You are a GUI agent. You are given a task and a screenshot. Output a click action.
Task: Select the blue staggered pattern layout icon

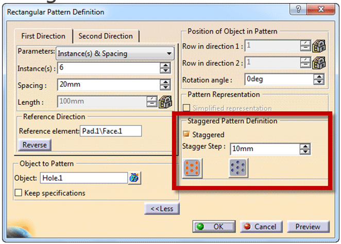tap(238, 168)
